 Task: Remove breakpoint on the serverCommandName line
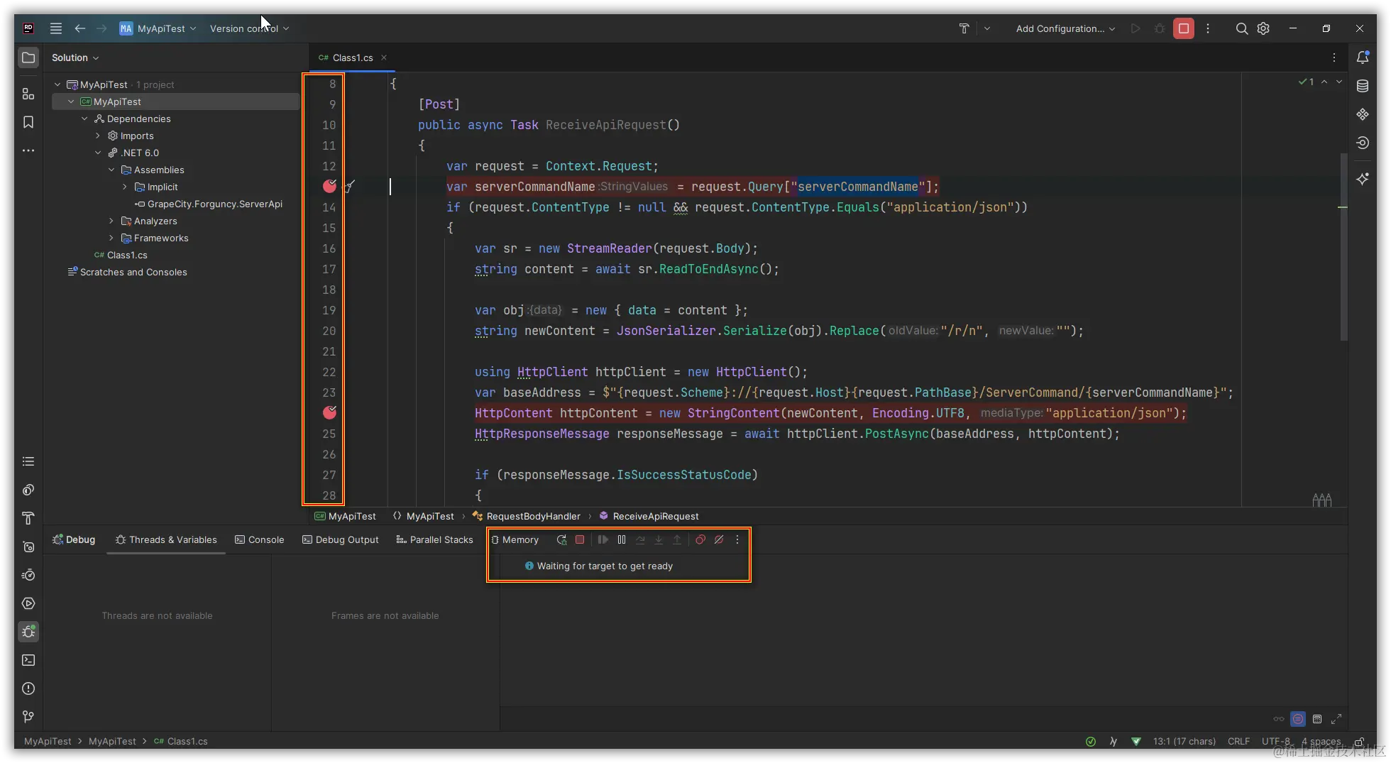(329, 186)
